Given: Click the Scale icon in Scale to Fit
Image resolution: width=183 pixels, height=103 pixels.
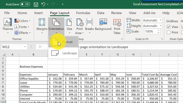Looking at the screenshot, I should (x=129, y=31).
